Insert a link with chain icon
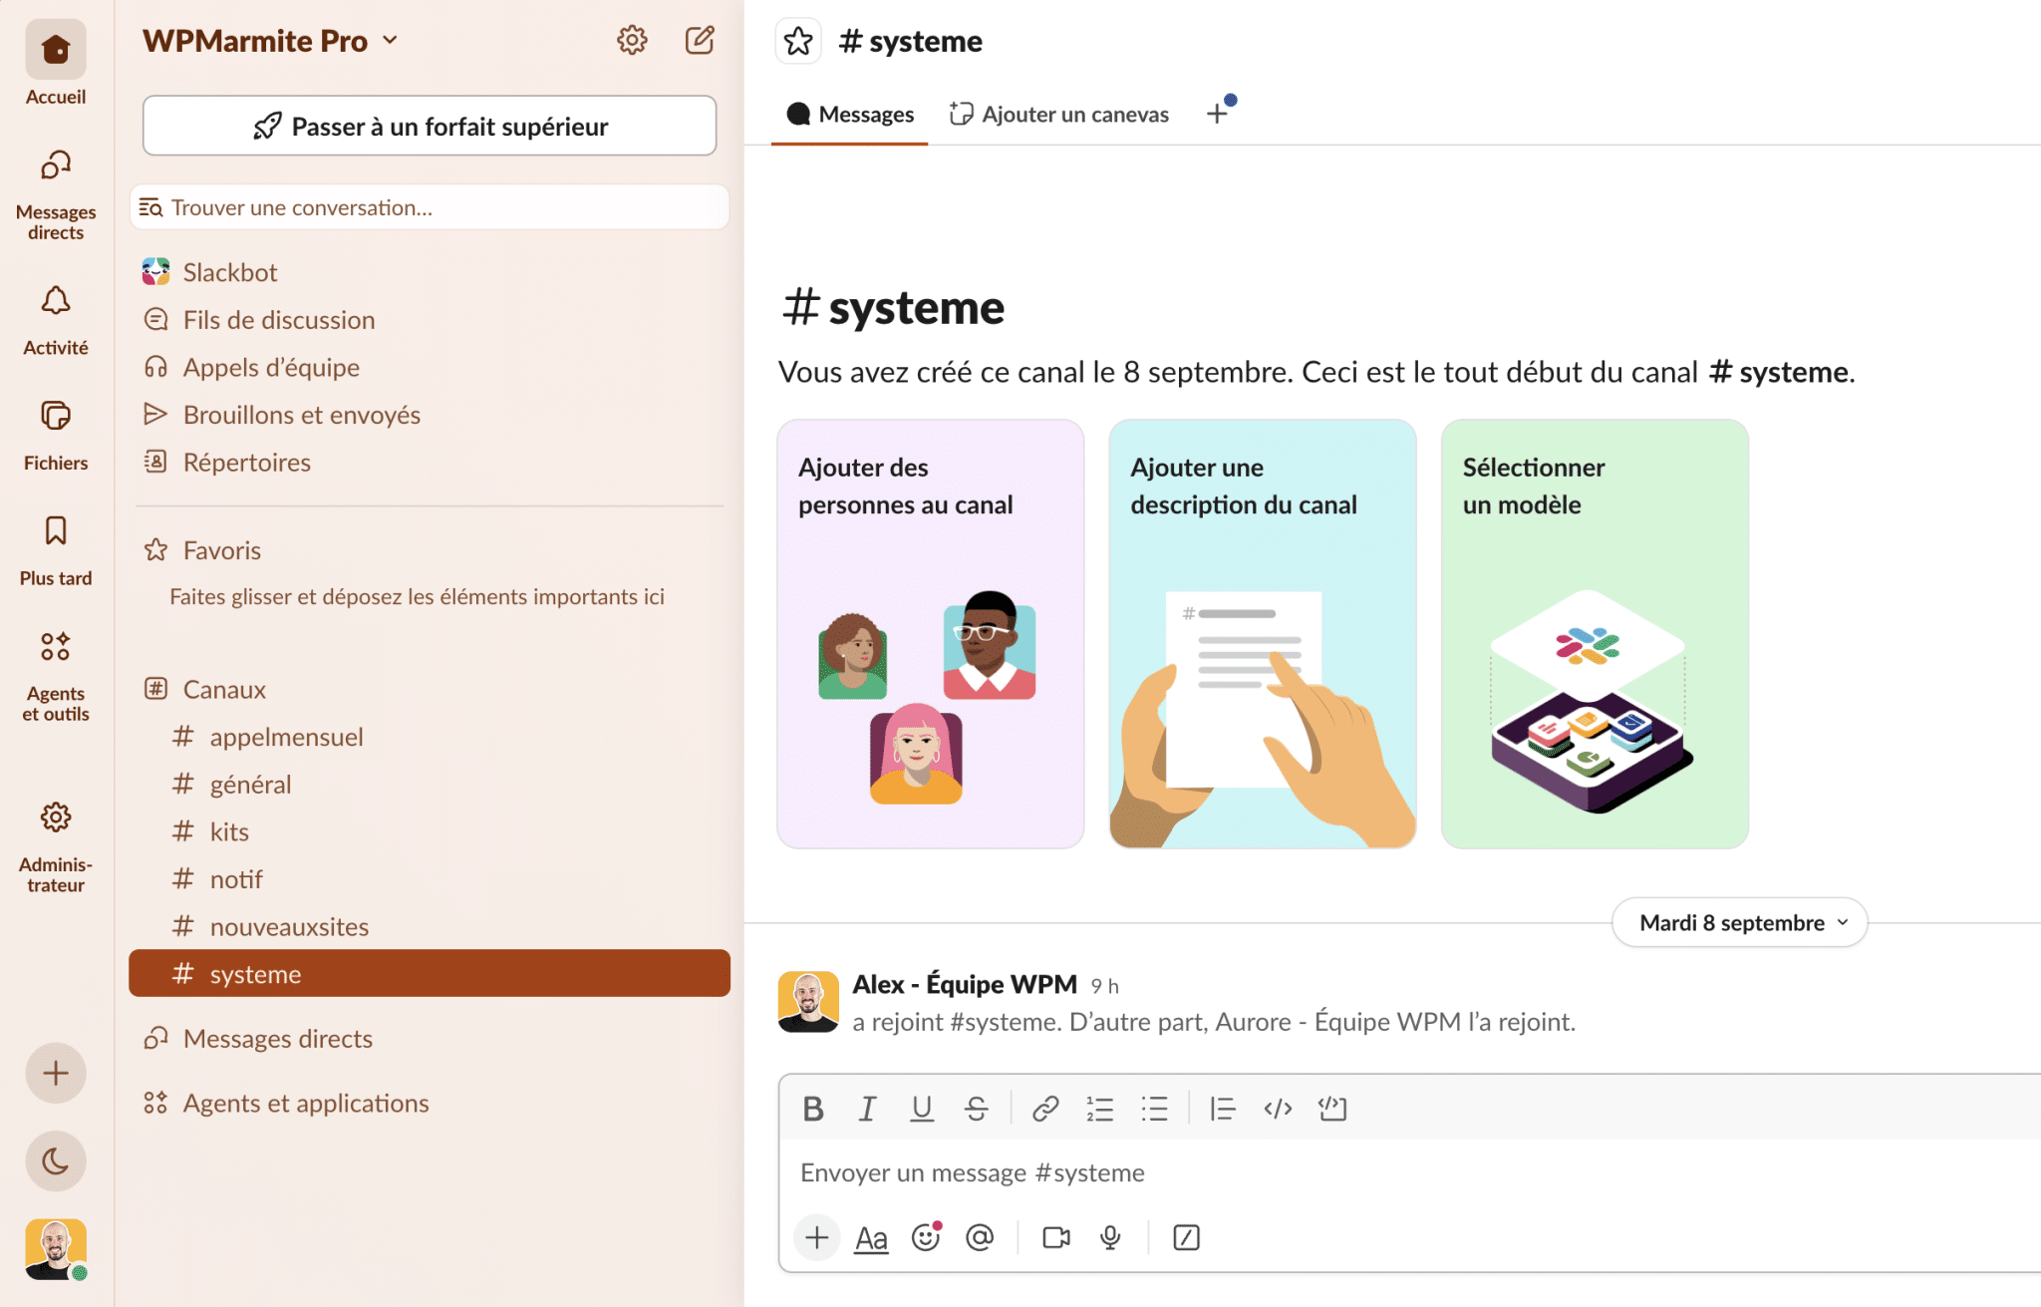Viewport: 2041px width, 1307px height. point(1045,1109)
